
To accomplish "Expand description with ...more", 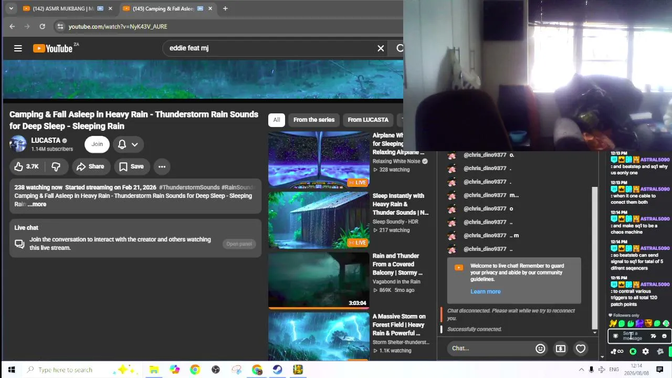I will pyautogui.click(x=37, y=204).
